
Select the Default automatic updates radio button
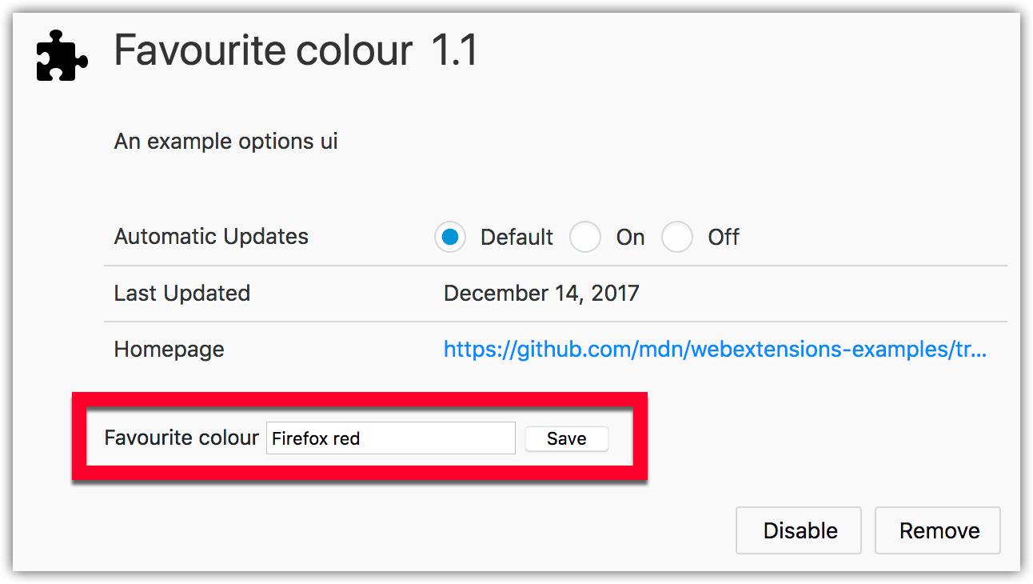(x=449, y=237)
